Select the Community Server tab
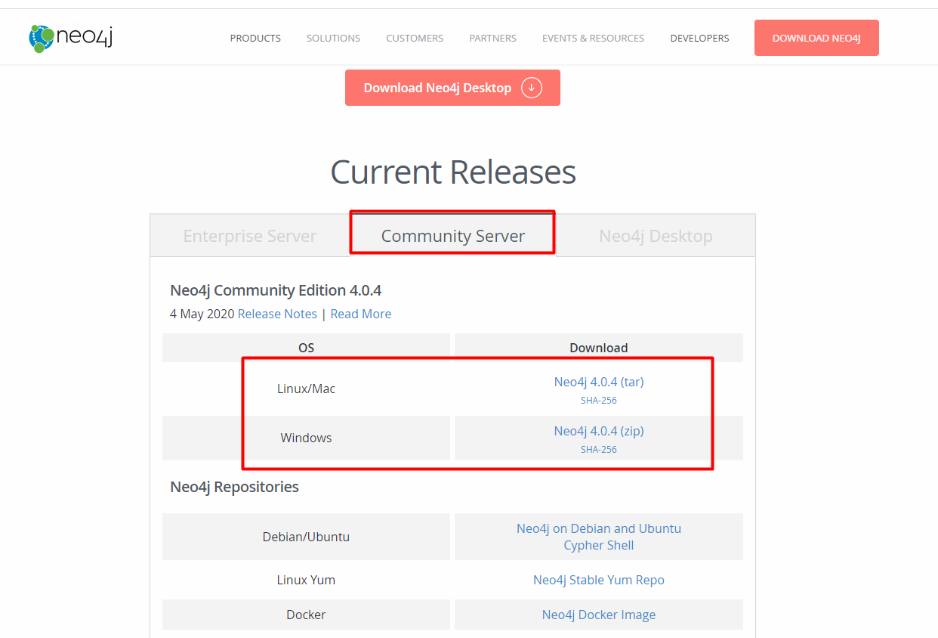Image resolution: width=938 pixels, height=638 pixels. pos(452,235)
